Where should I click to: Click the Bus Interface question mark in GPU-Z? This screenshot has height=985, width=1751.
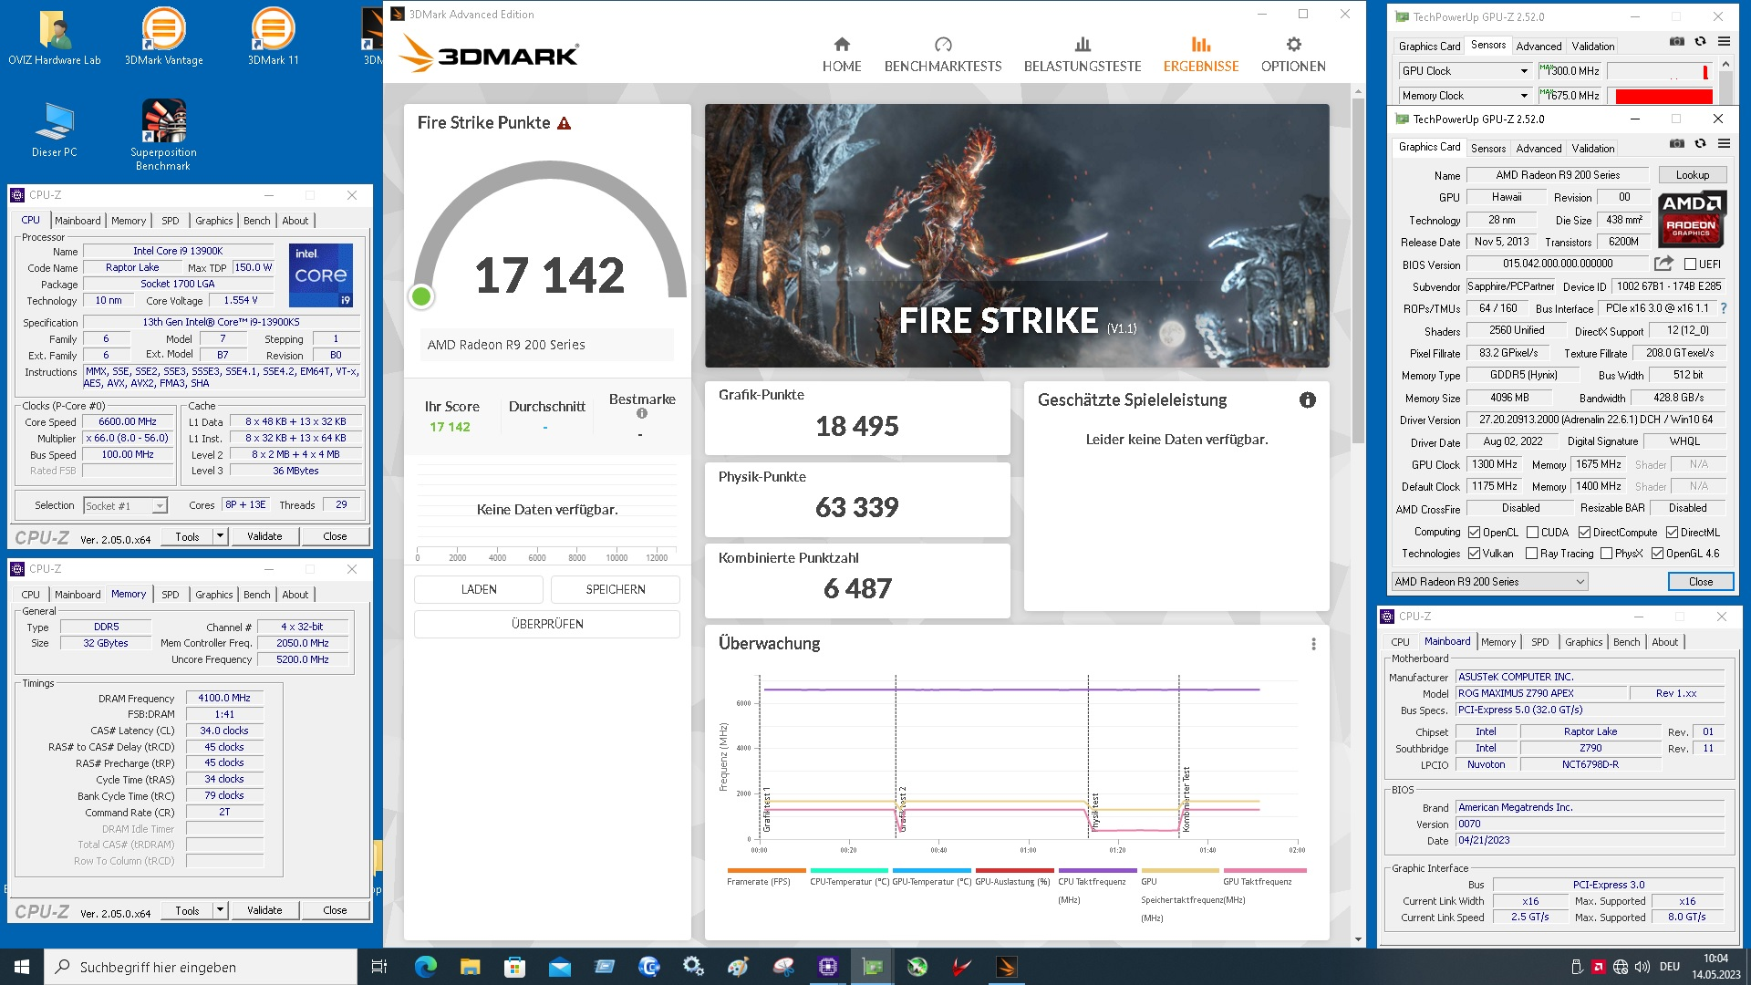point(1723,308)
